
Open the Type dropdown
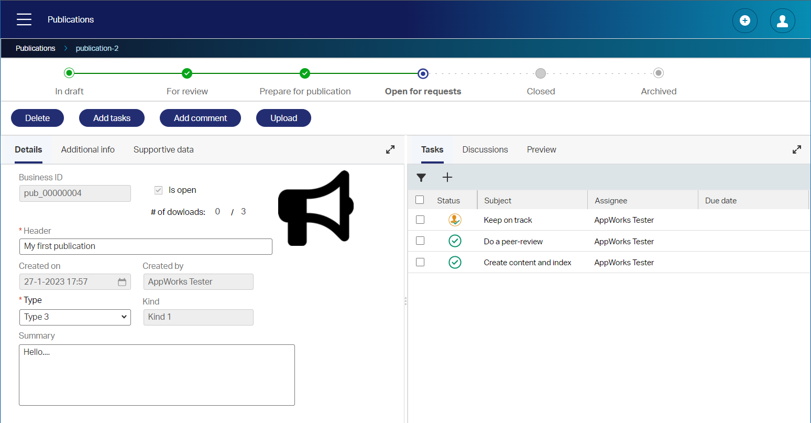pyautogui.click(x=75, y=317)
